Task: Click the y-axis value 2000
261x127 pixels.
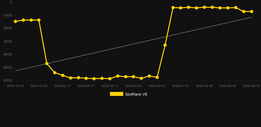Action: pos(8,28)
